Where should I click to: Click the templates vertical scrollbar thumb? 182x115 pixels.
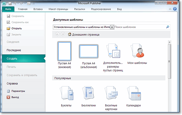click(169, 62)
